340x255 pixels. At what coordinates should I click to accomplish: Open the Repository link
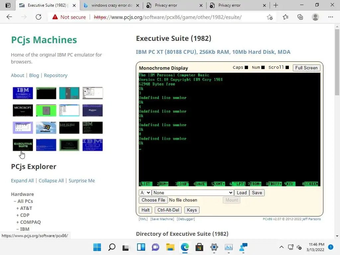pos(56,75)
